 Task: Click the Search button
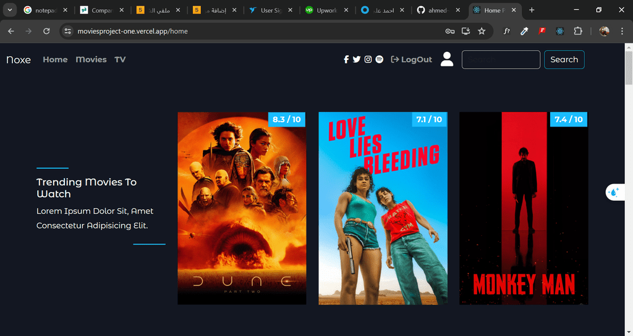(564, 60)
